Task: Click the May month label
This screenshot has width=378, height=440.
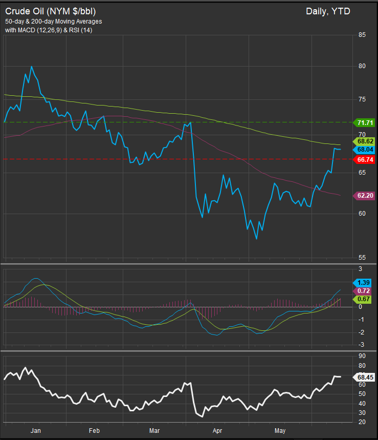Action: pyautogui.click(x=280, y=431)
